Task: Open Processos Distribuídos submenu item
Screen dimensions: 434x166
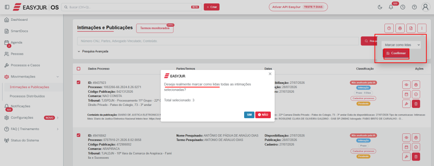Action: pos(27,96)
